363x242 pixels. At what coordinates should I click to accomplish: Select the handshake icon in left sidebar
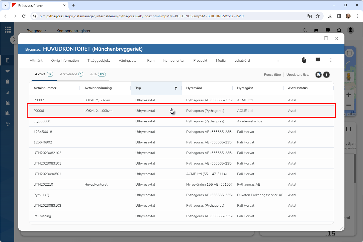coord(8,71)
